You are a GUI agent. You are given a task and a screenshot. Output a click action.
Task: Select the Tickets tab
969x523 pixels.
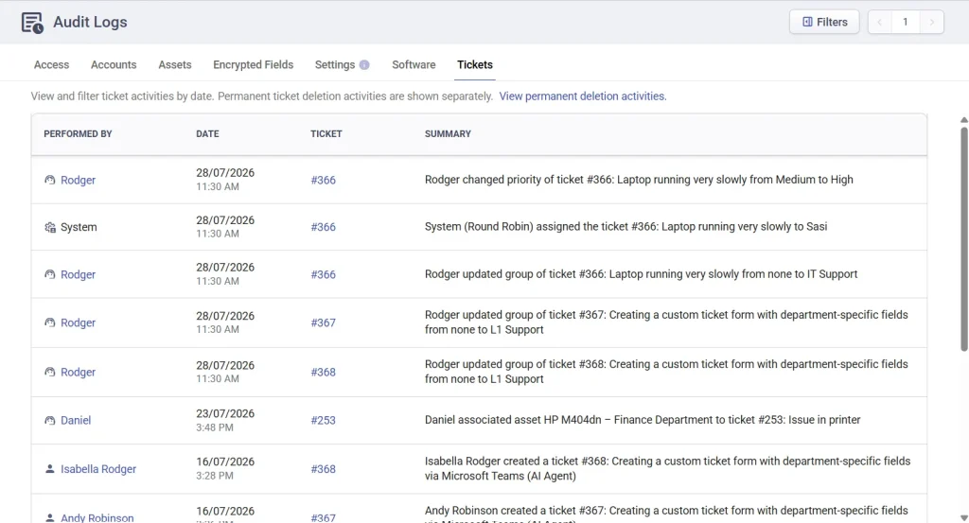point(475,65)
